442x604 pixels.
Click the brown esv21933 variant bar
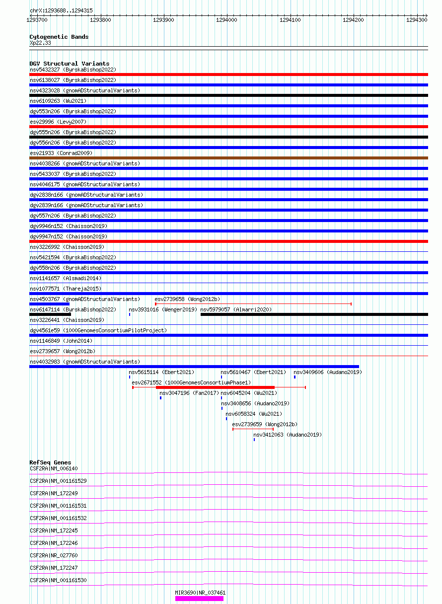coord(228,158)
